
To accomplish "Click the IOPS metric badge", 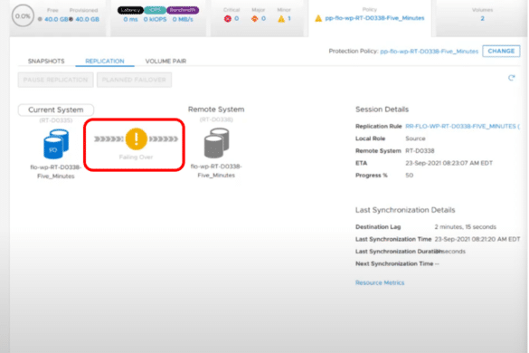I will click(155, 10).
